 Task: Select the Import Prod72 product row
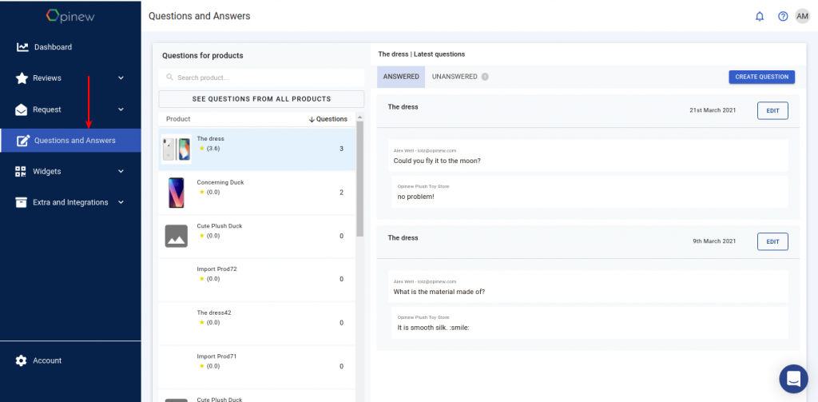click(x=257, y=279)
